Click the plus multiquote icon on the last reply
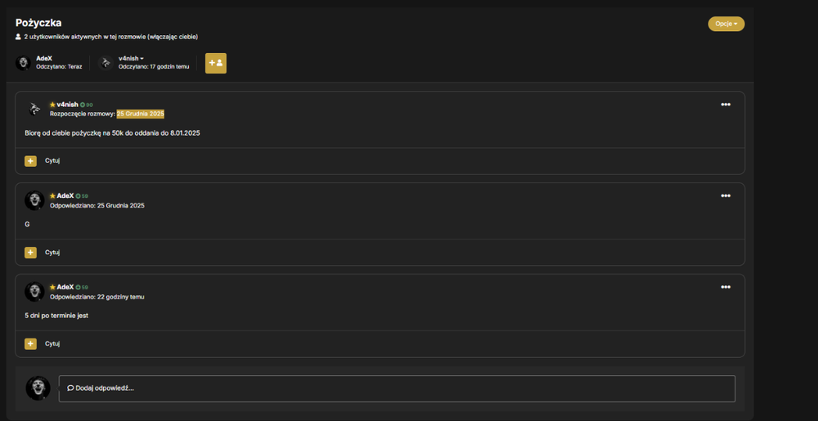Screen dimensions: 818x421 point(31,344)
